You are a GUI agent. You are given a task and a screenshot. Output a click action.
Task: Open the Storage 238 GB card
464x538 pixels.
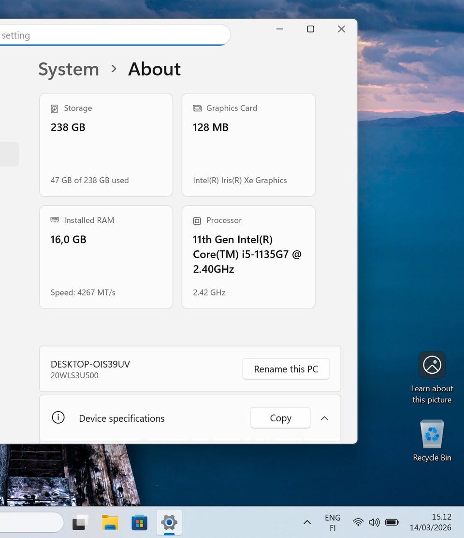[x=106, y=145]
